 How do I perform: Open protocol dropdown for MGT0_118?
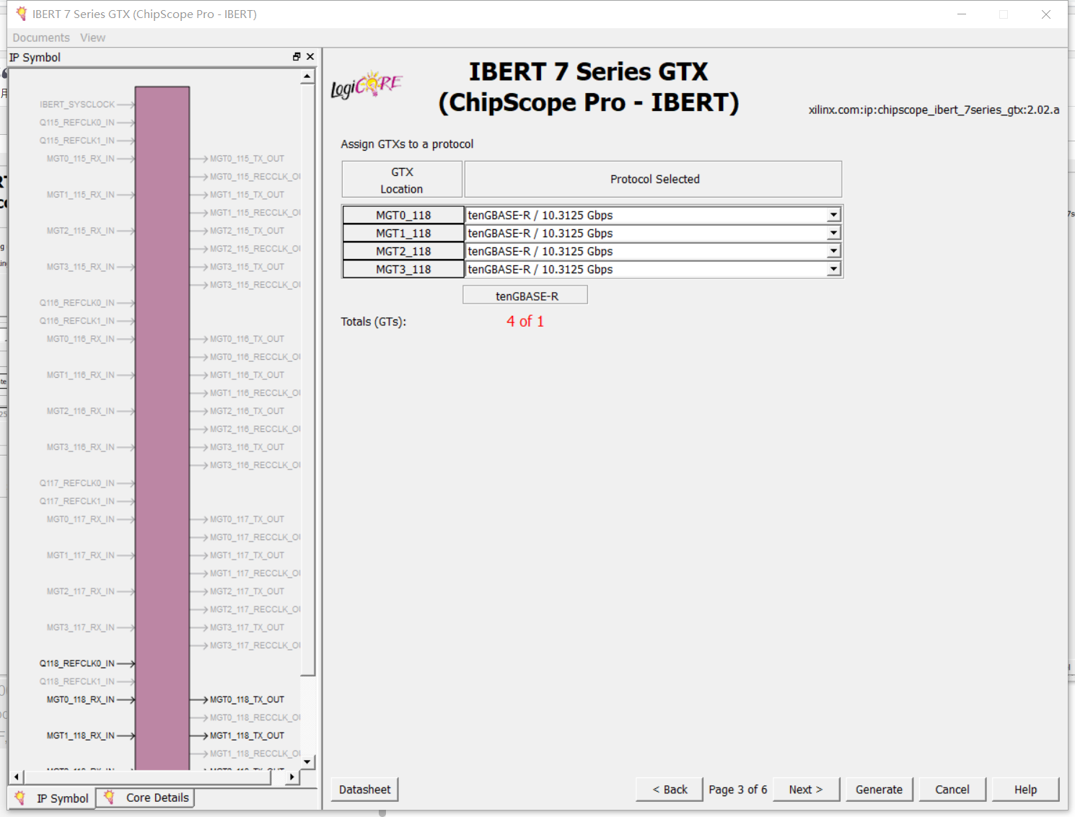834,215
